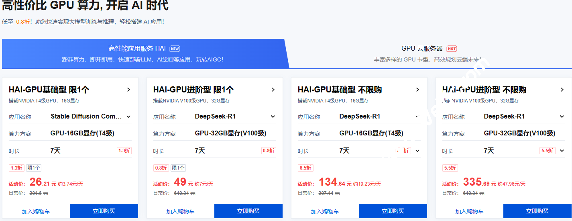The height and width of the screenshot is (221, 572).
Task: Open the HAI-GPU基础型 限1个 card arrow
Action: click(x=128, y=90)
